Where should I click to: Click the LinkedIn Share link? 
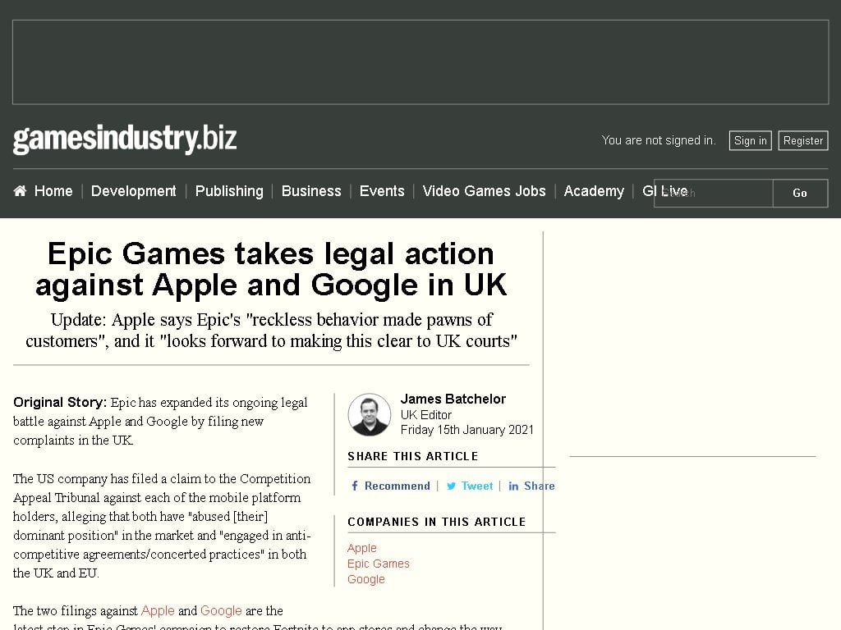tap(539, 486)
